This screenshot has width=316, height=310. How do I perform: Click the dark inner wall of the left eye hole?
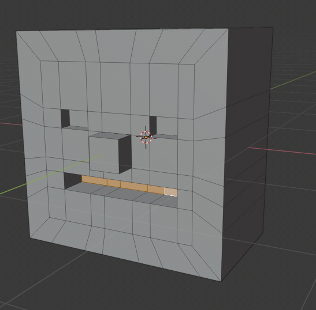(x=65, y=118)
